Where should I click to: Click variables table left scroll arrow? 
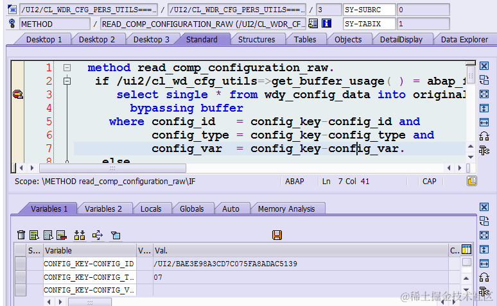coord(49,302)
